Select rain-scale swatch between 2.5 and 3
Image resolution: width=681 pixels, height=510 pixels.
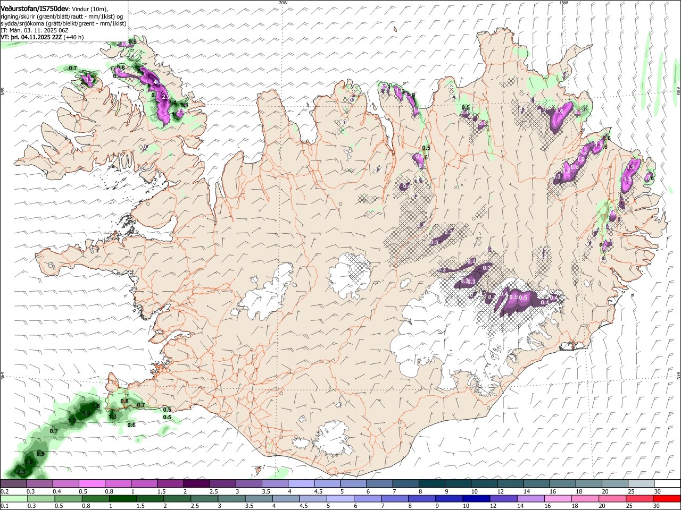(x=204, y=498)
